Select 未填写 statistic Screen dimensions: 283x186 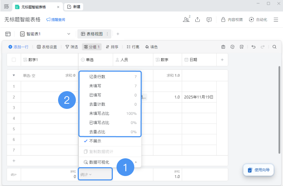pyautogui.click(x=110, y=86)
